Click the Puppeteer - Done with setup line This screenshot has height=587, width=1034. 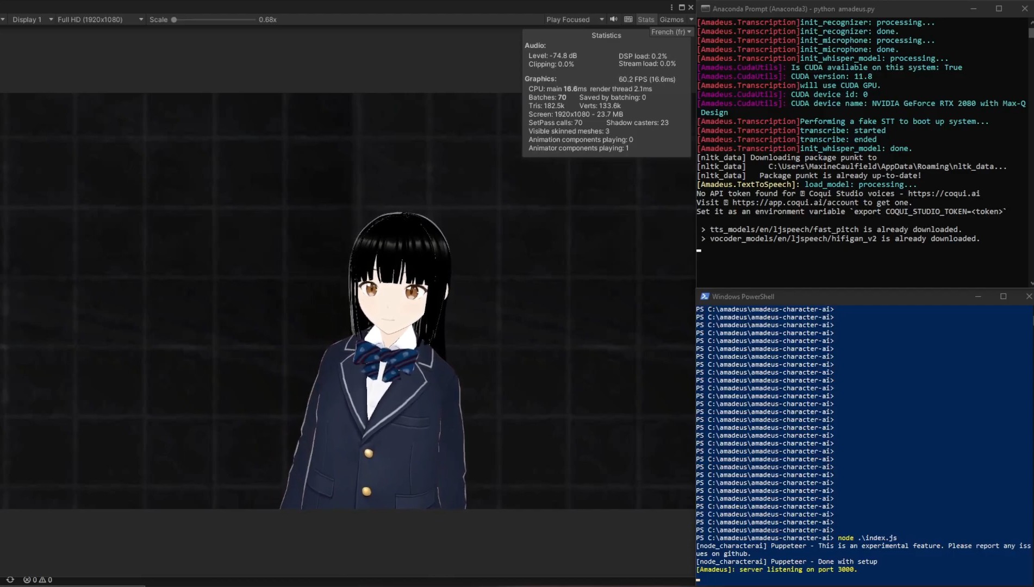click(787, 561)
